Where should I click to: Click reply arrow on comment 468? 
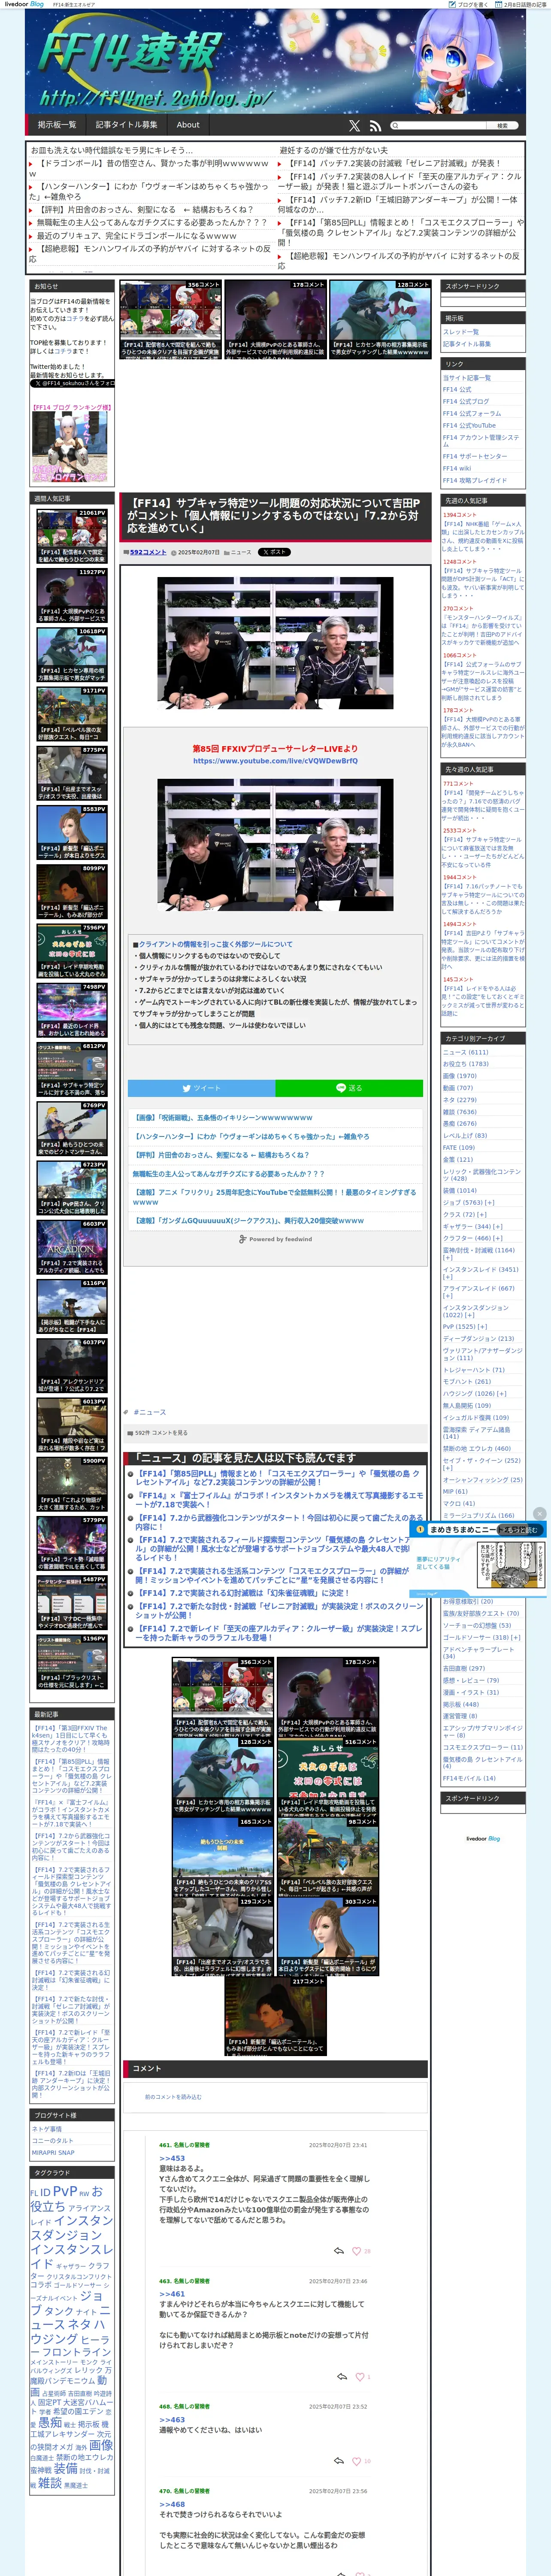pyautogui.click(x=338, y=2461)
